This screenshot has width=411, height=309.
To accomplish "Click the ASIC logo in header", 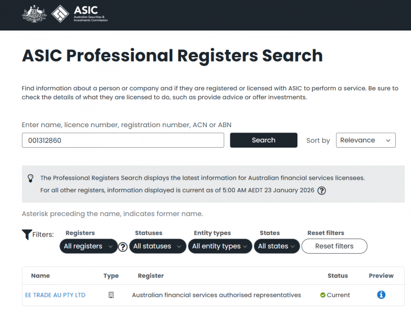I will click(x=79, y=14).
